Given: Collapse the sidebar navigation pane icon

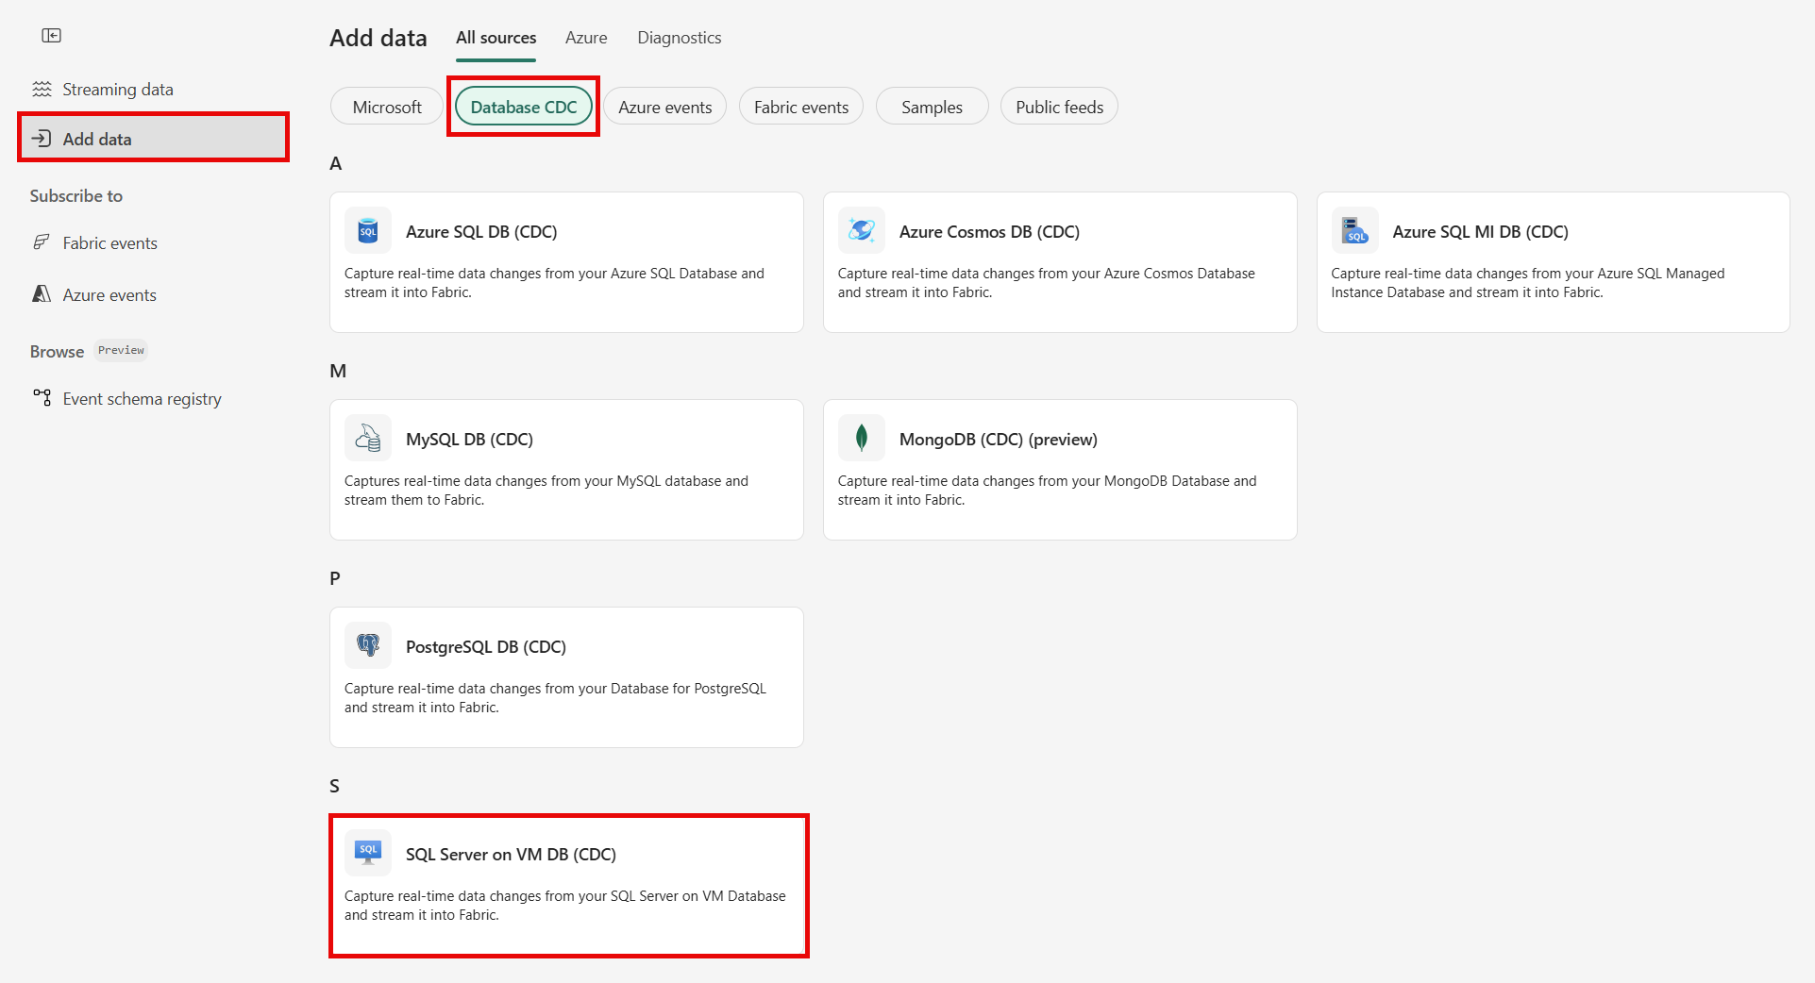Looking at the screenshot, I should [51, 36].
